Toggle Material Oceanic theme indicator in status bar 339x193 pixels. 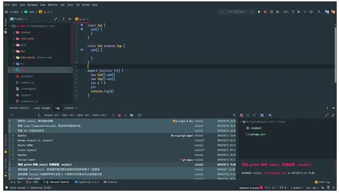[x=251, y=188]
